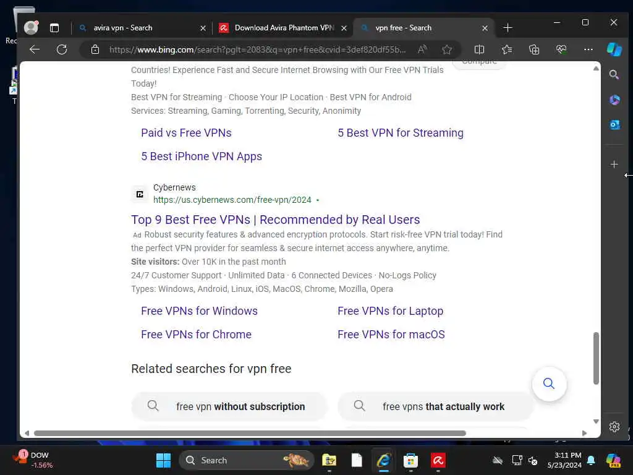Close the Download Avira Phantom VPN tab
This screenshot has height=475, width=633.
pyautogui.click(x=344, y=28)
